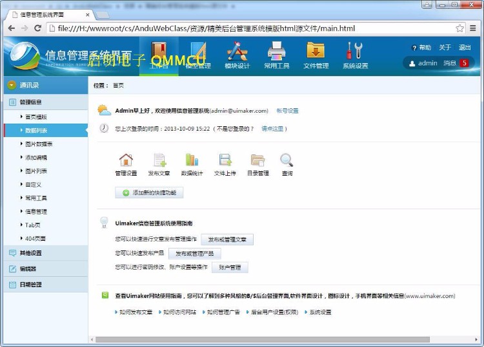Click the 首页 breadcrumb link
The width and height of the screenshot is (484, 347).
[118, 85]
